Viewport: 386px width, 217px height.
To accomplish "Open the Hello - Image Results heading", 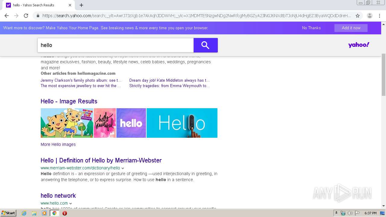I will (69, 101).
